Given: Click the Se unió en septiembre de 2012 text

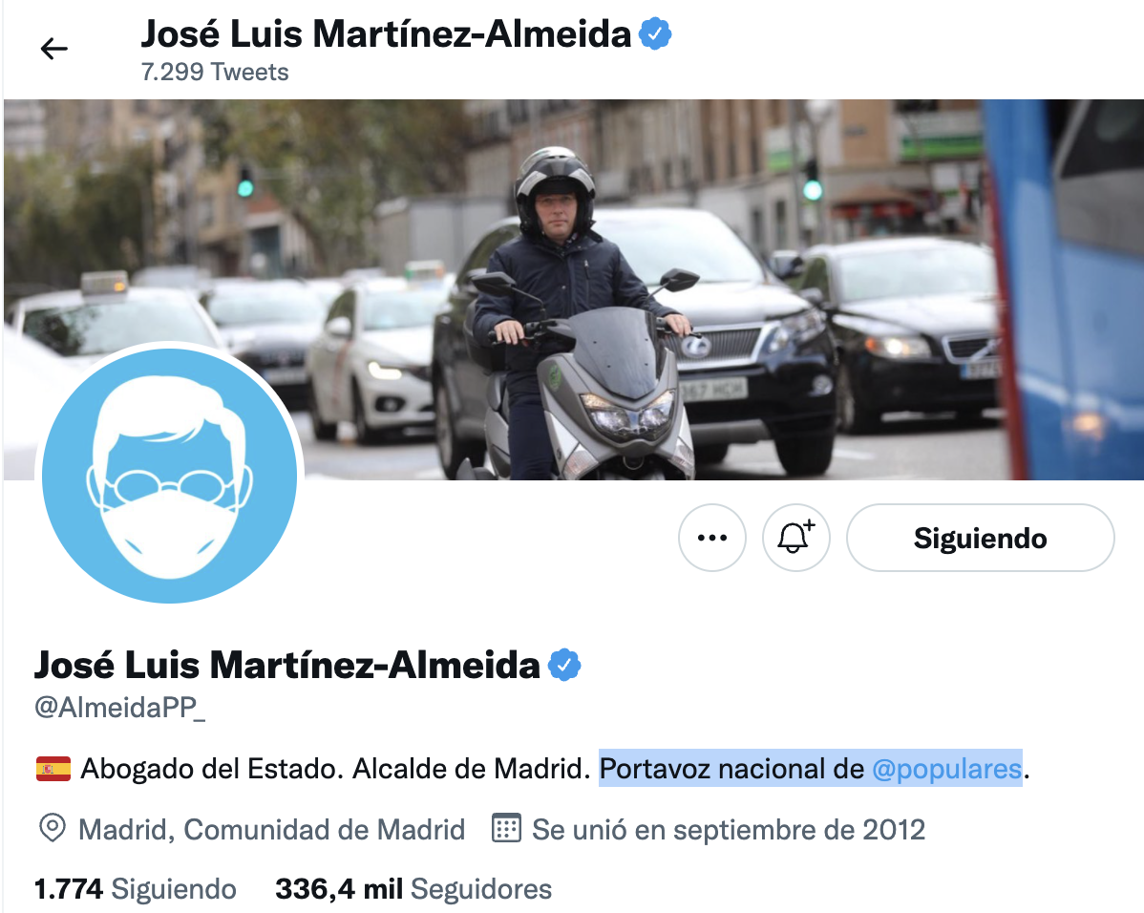Looking at the screenshot, I should [729, 830].
